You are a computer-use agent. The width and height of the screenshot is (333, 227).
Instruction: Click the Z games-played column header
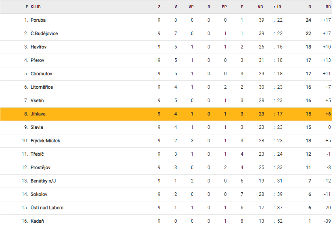(x=159, y=7)
